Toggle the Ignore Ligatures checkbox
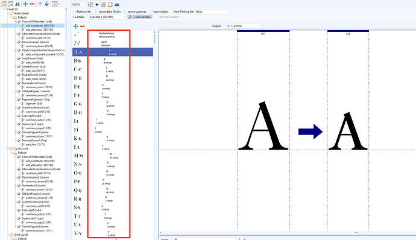Viewport: 416px width, 240px height. (126, 11)
